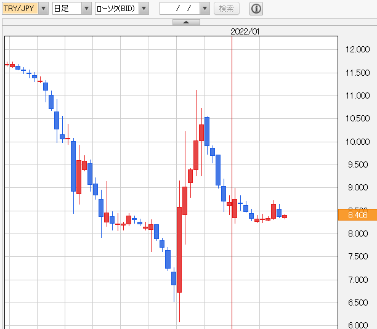Click the 6.000 price axis label
377x329 pixels.
[x=358, y=325]
